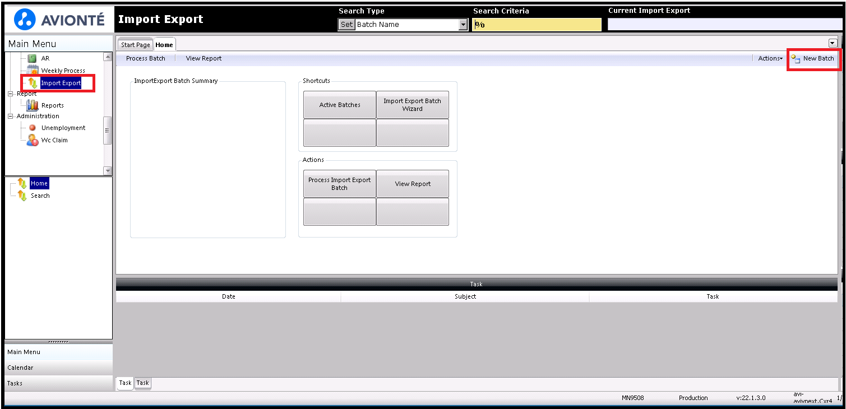Open the Main Menu pane button
846x409 pixels.
coord(59,352)
